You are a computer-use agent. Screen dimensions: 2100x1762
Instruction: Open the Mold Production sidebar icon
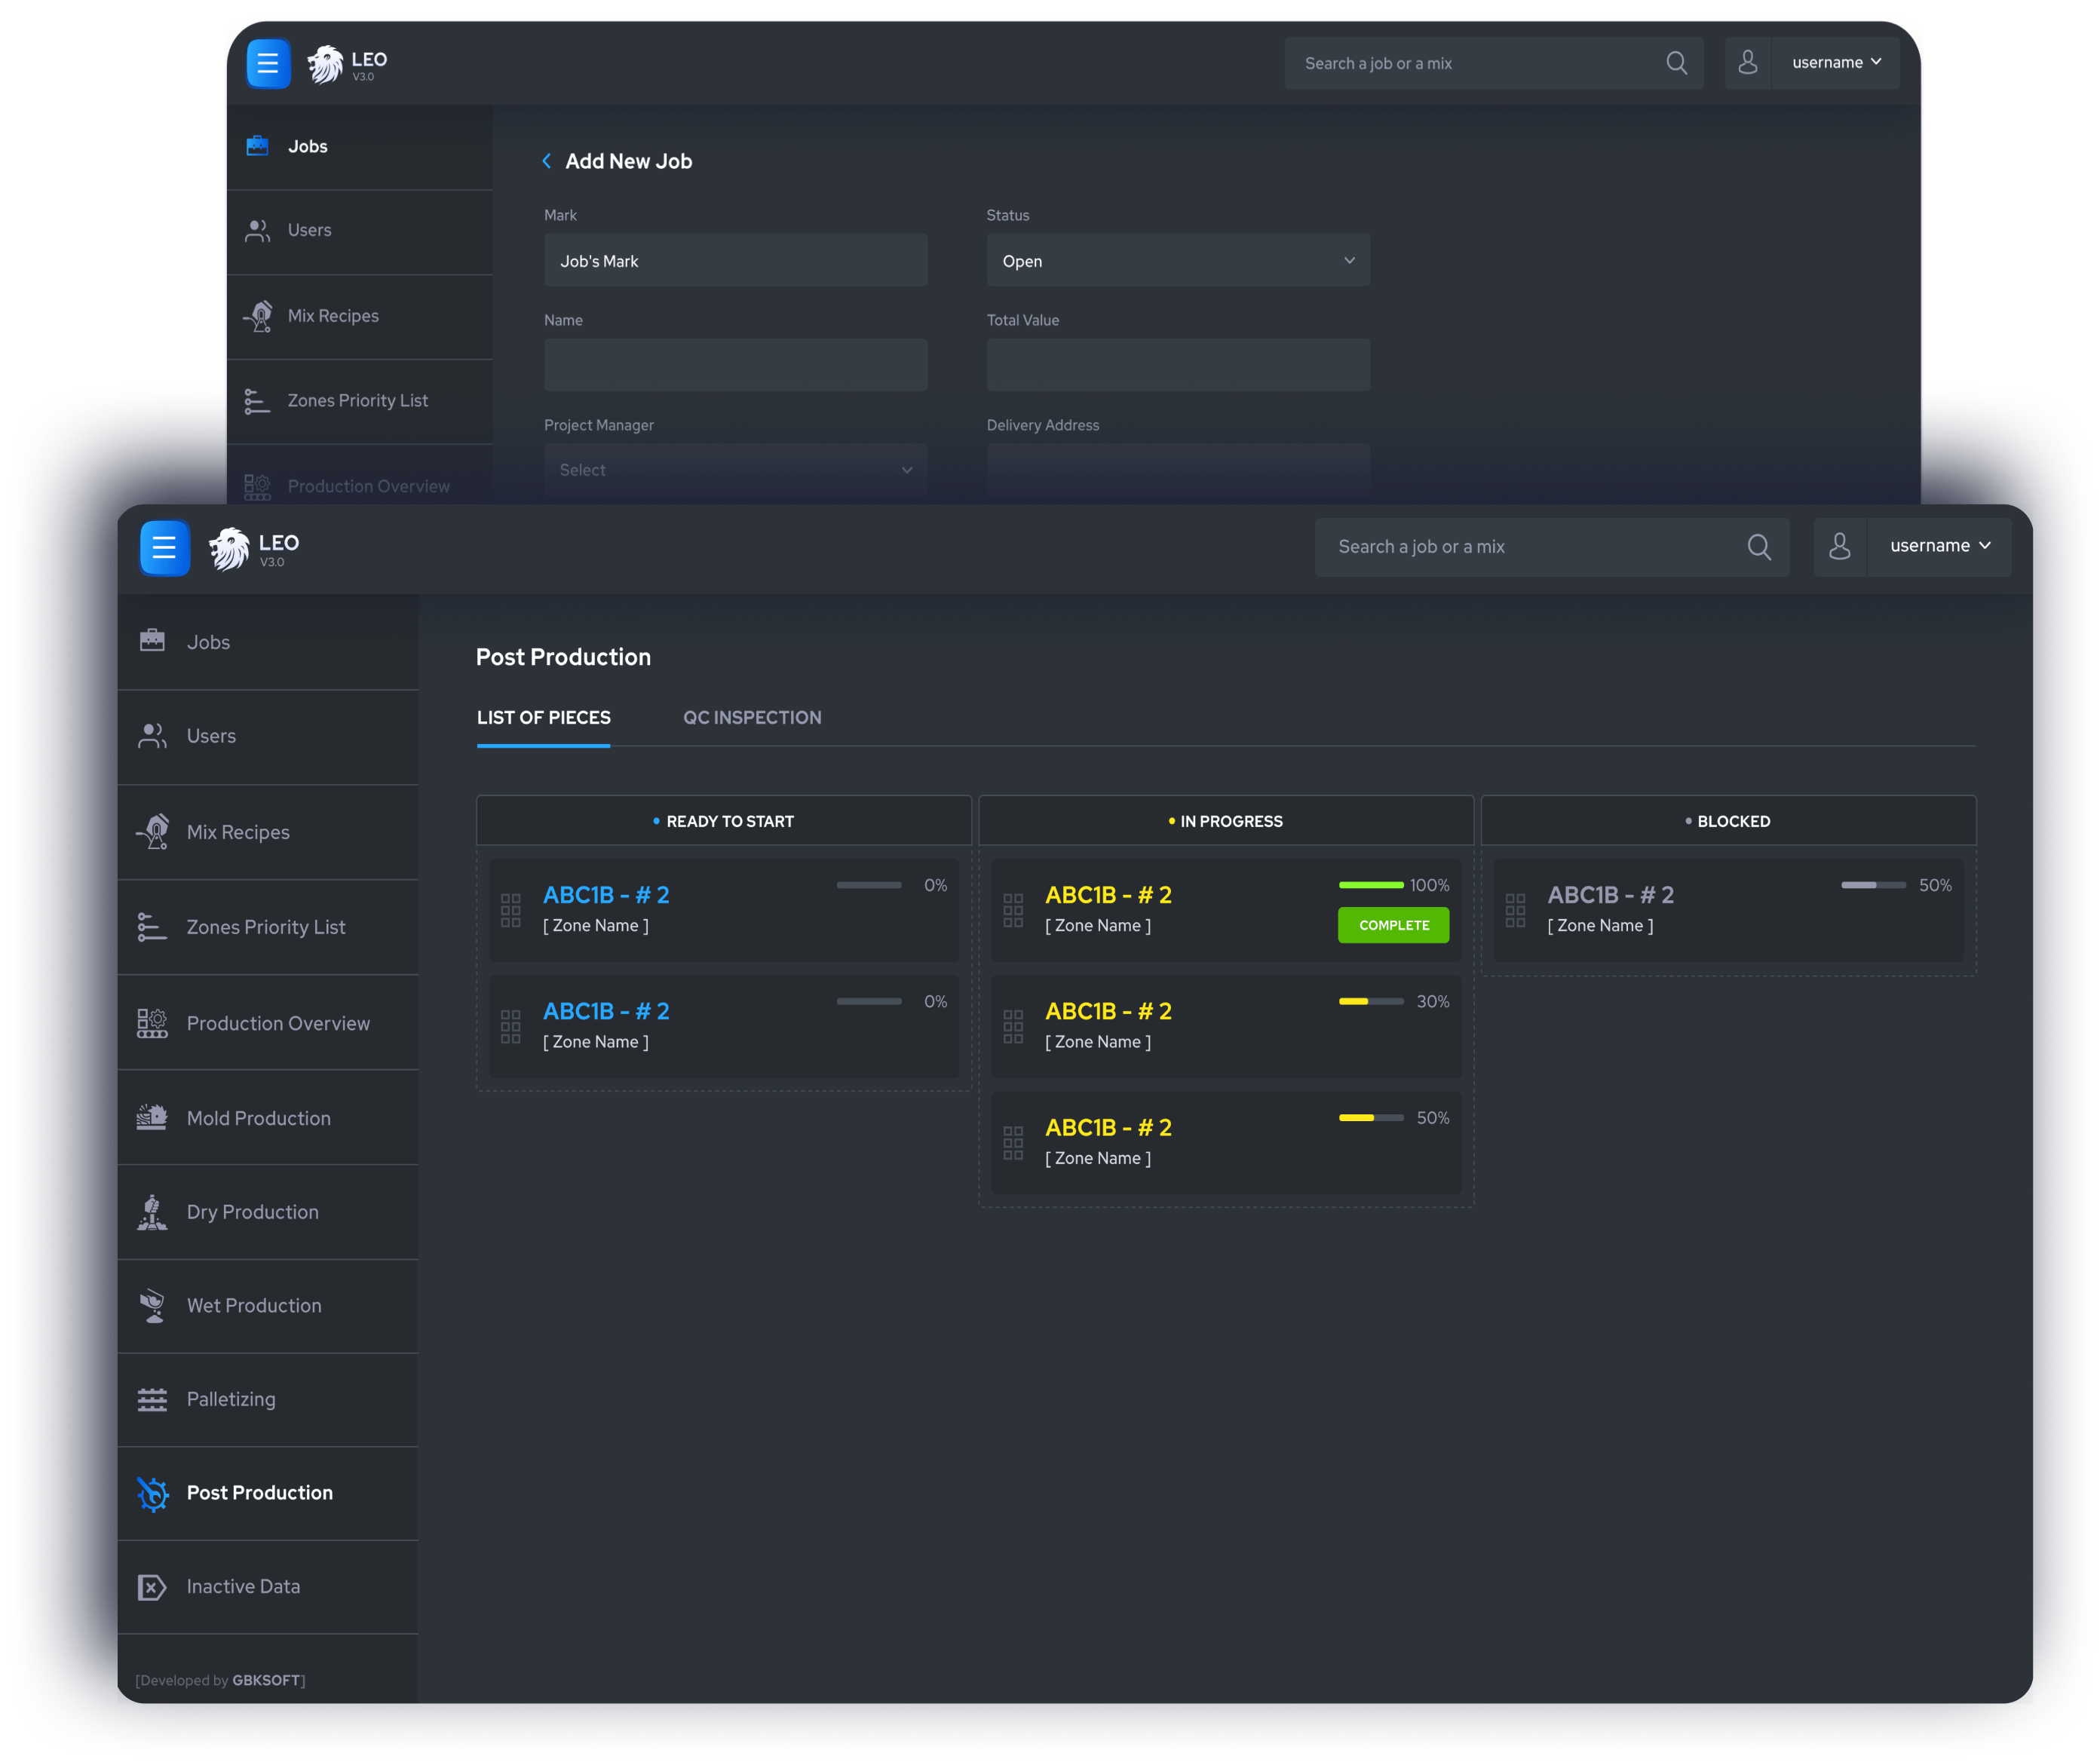click(152, 1118)
